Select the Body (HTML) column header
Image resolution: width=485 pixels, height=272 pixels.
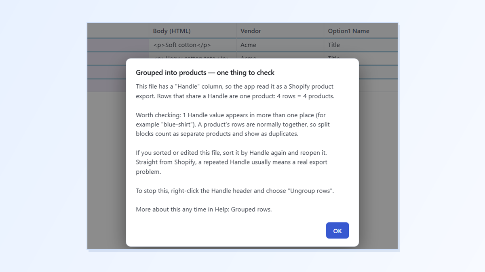pyautogui.click(x=192, y=31)
